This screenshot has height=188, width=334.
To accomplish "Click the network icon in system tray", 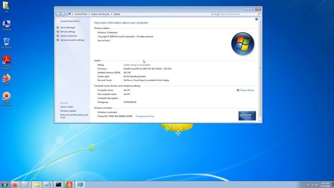I will pyautogui.click(x=312, y=185).
